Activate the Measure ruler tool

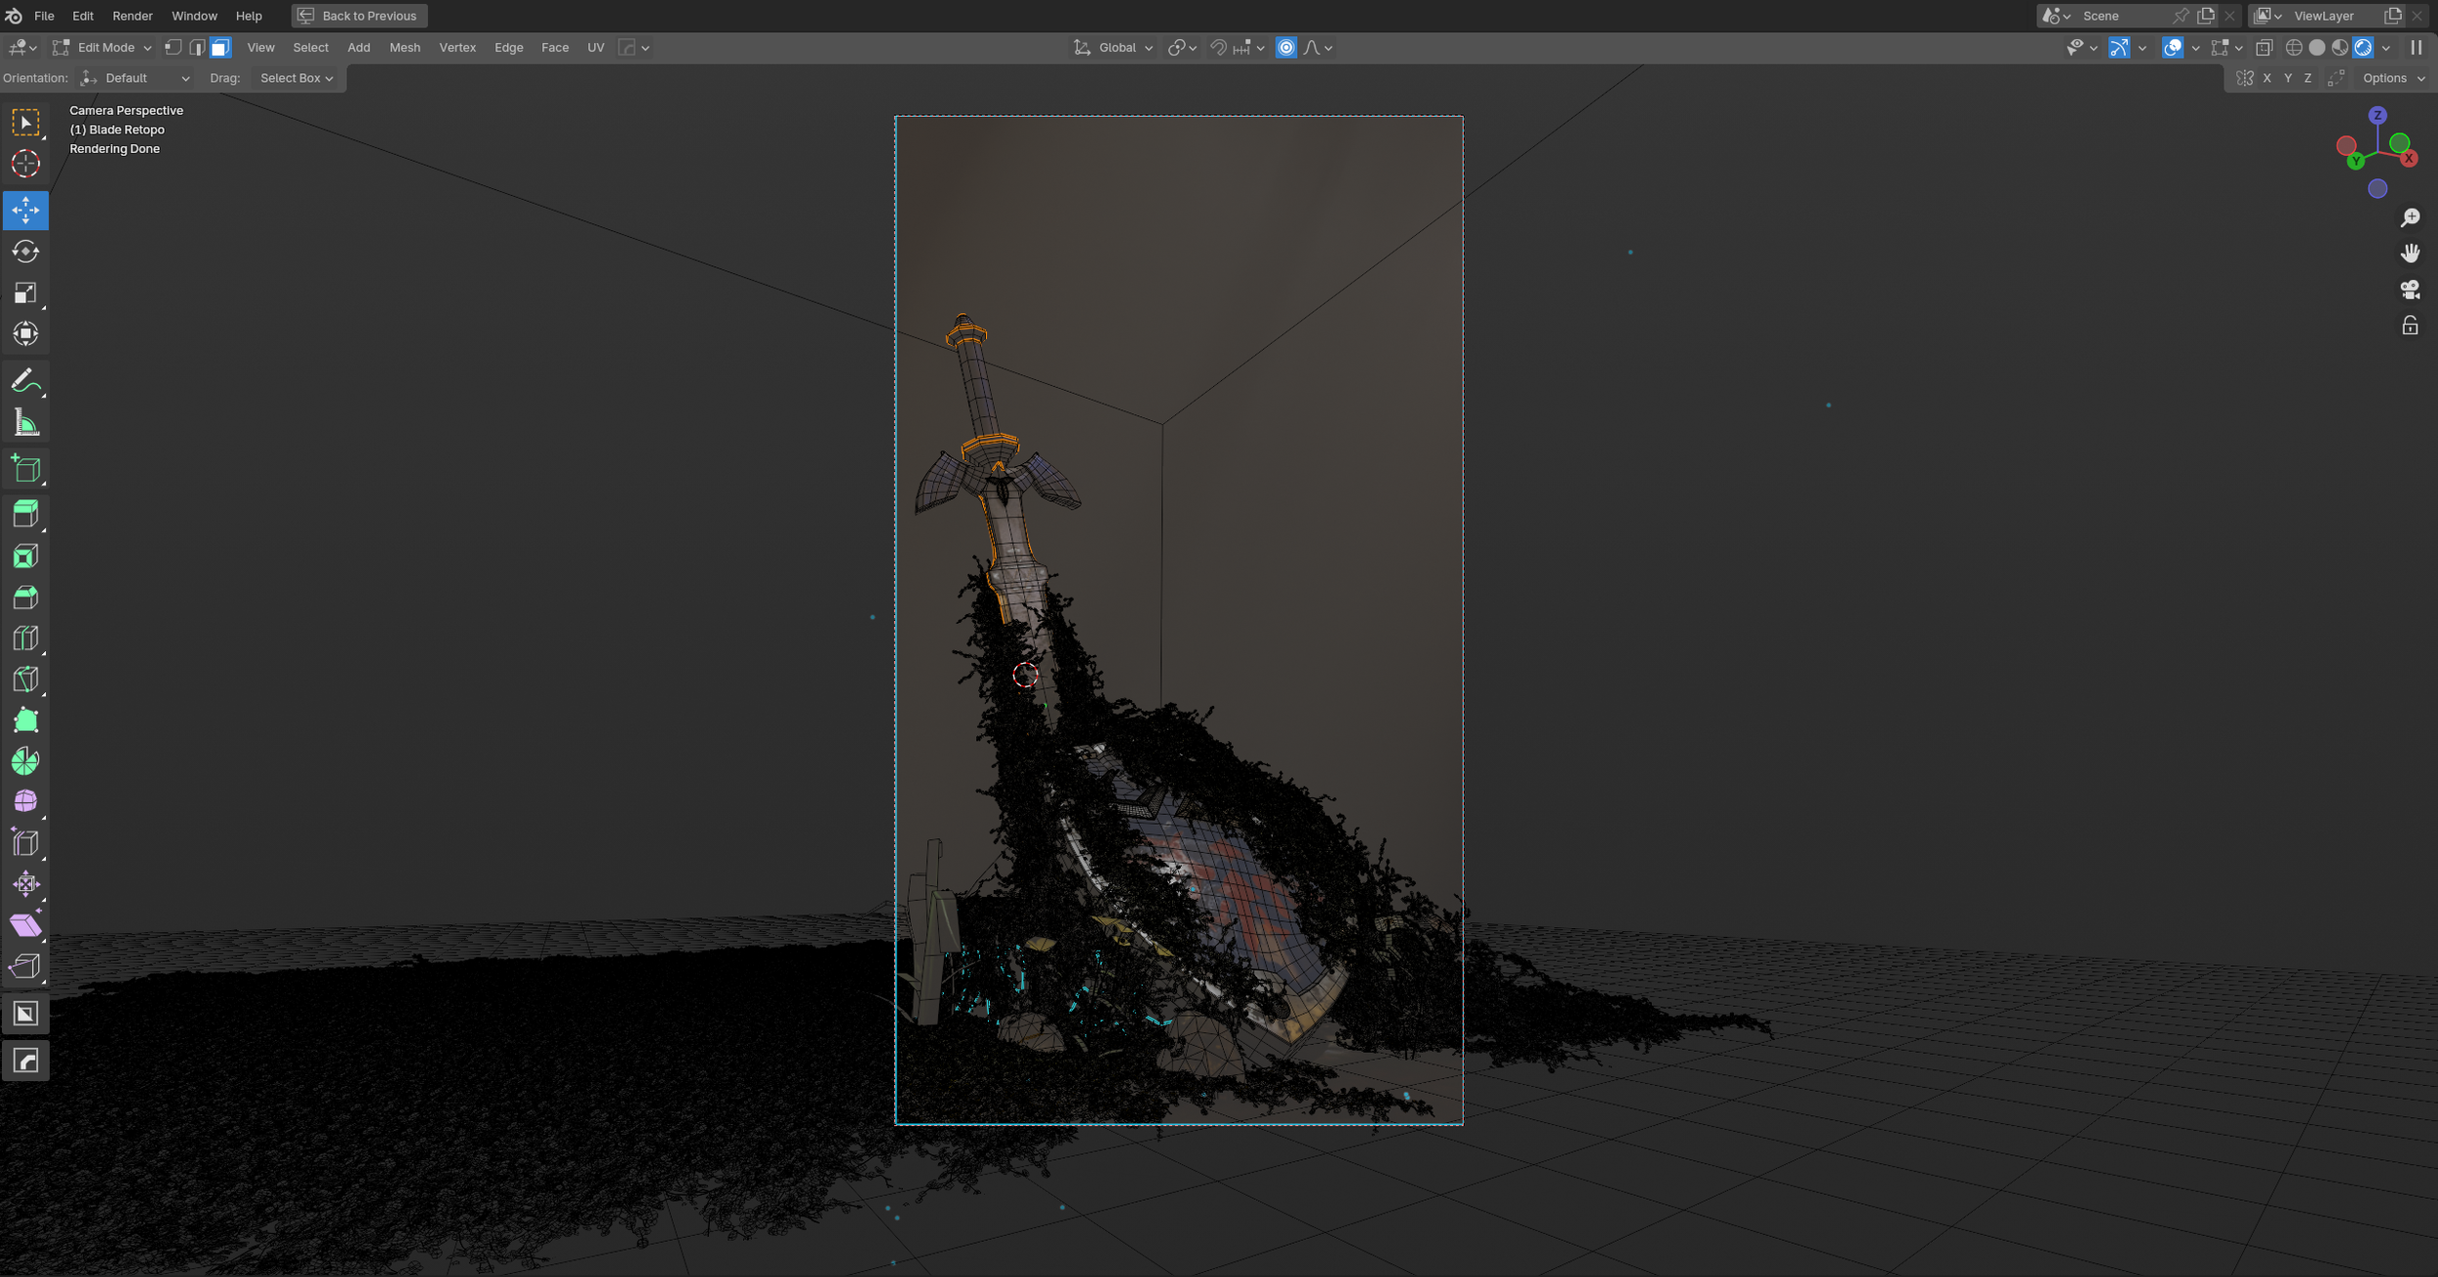click(25, 422)
